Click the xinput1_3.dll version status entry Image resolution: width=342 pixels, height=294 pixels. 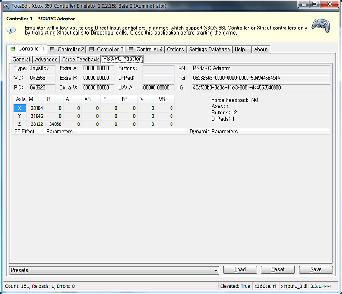(306, 286)
